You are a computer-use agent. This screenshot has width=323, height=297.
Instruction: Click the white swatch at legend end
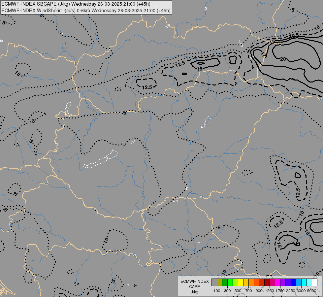click(315, 282)
